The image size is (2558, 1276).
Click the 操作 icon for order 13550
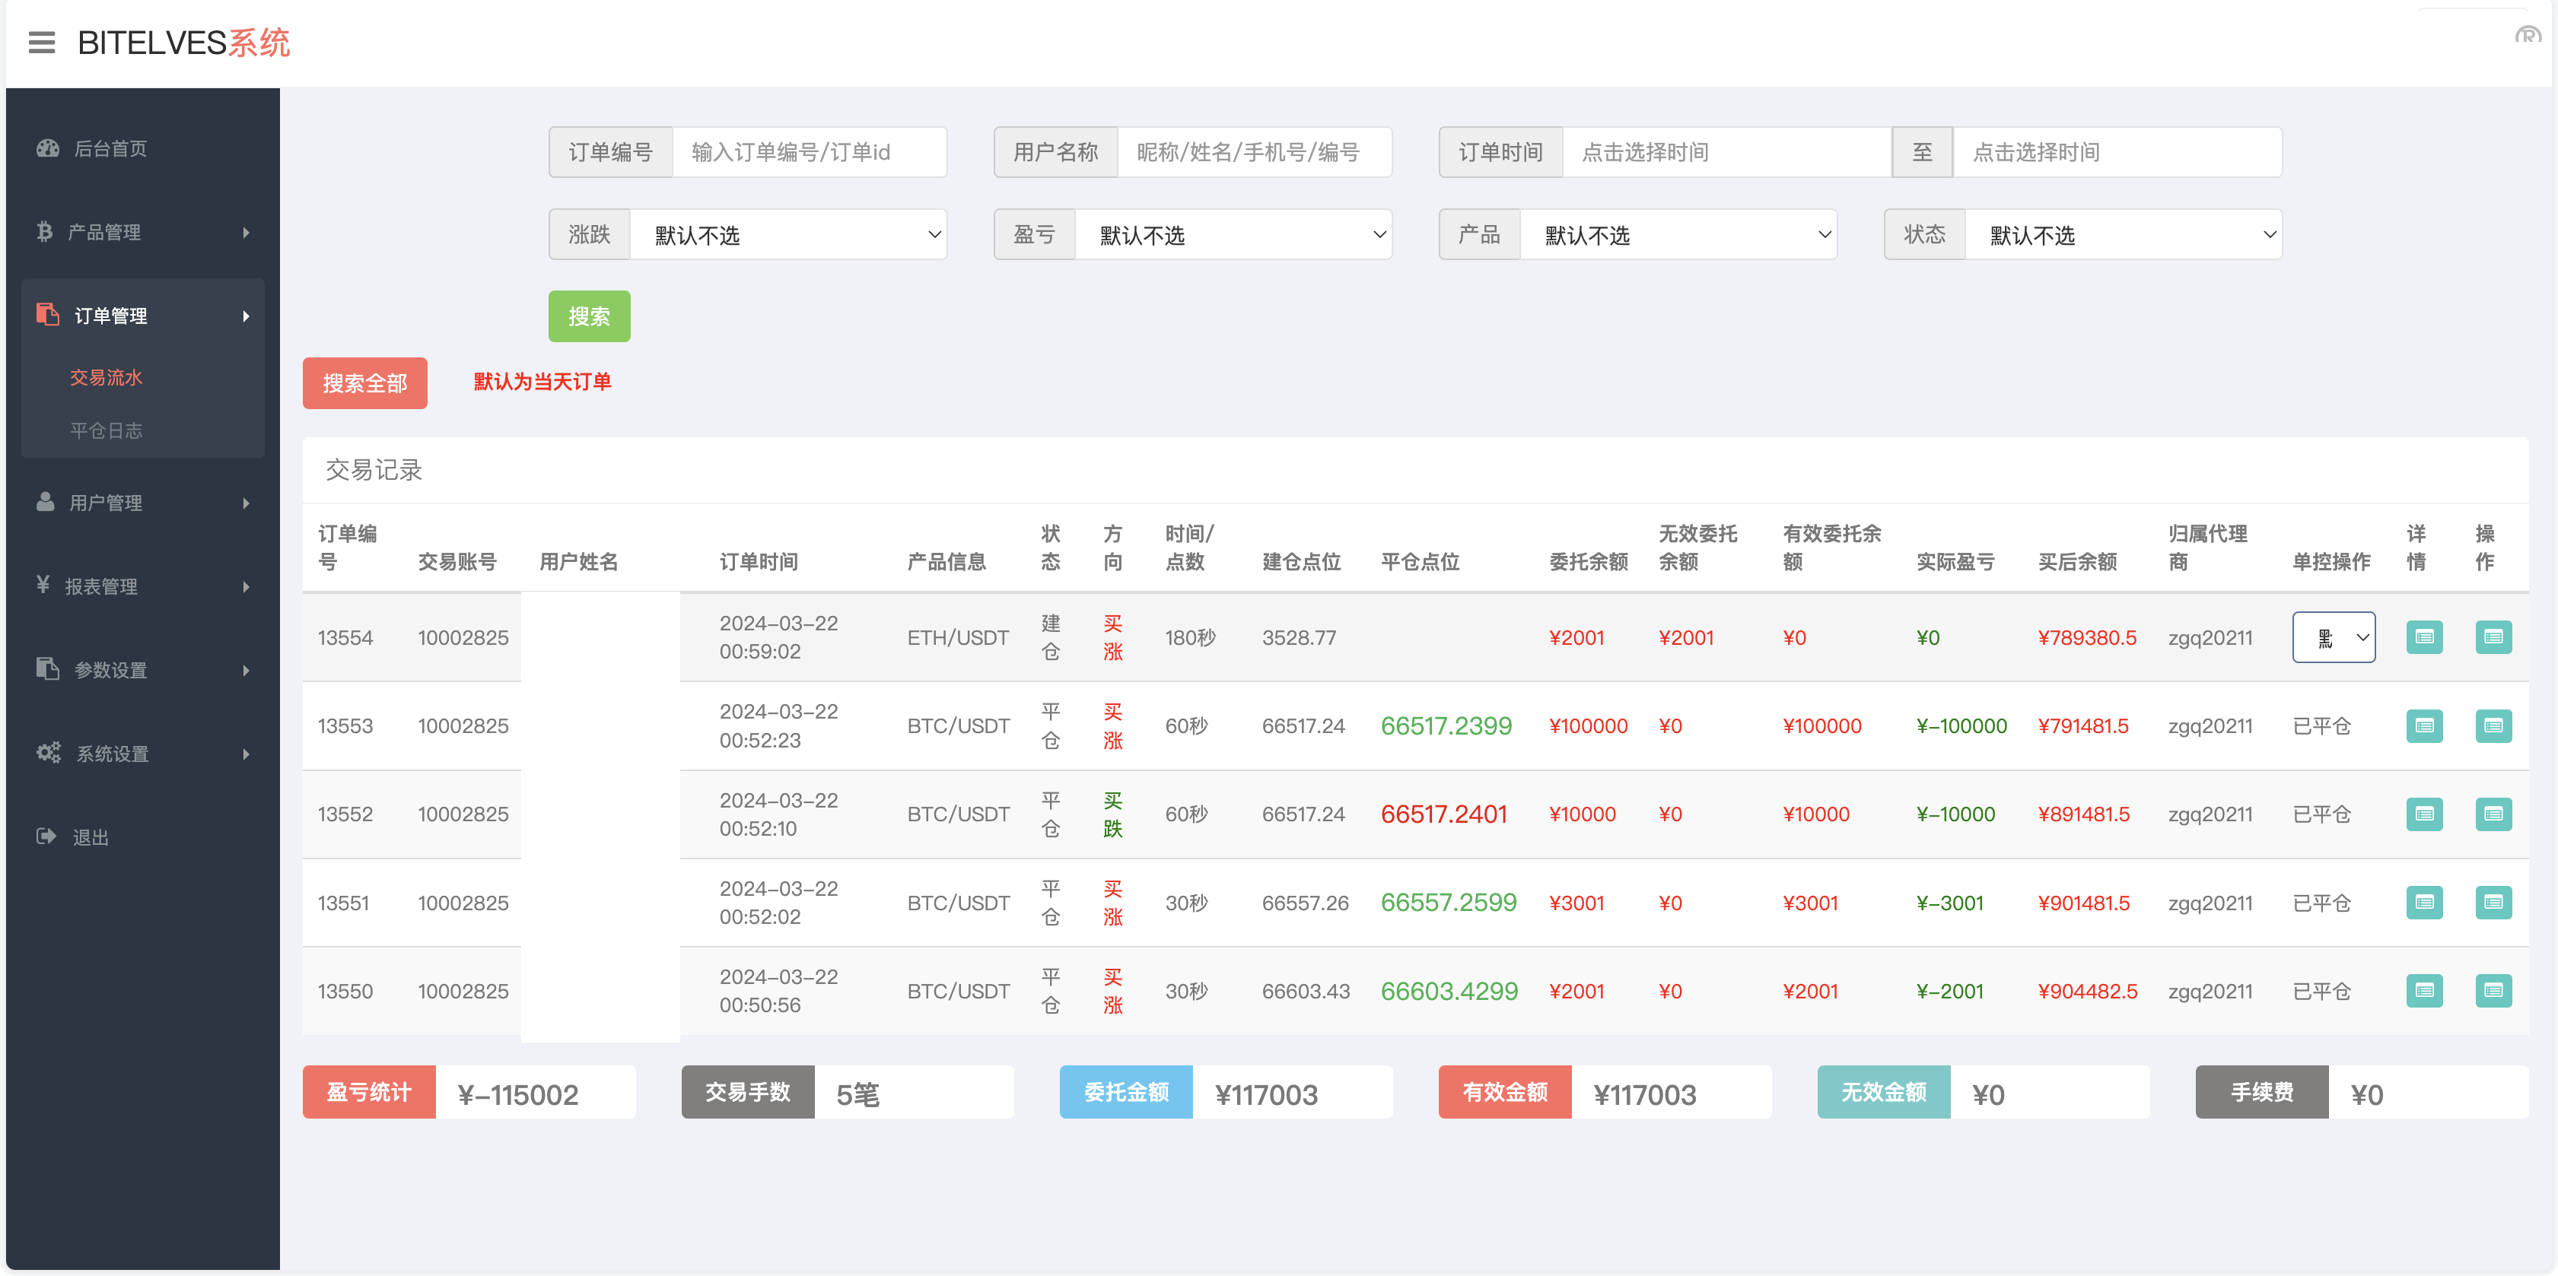coord(2493,990)
